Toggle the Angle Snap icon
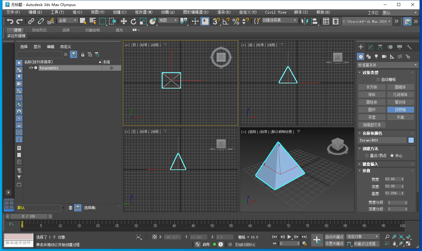This screenshot has height=251, width=422. [226, 21]
